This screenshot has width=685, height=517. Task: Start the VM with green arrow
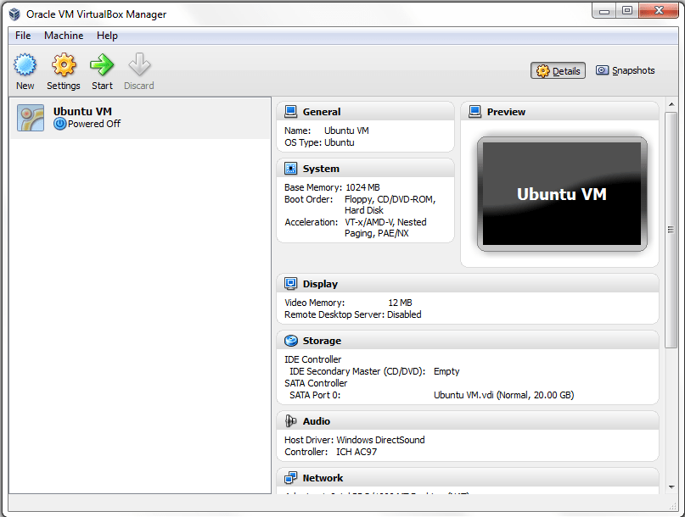click(x=102, y=64)
